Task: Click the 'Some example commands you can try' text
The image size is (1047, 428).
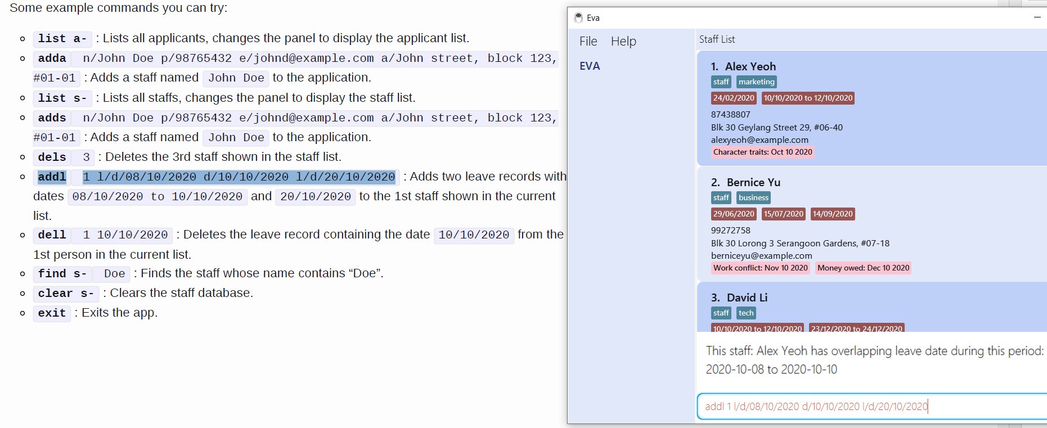Action: (119, 8)
